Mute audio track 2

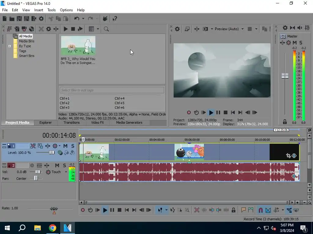click(x=57, y=165)
